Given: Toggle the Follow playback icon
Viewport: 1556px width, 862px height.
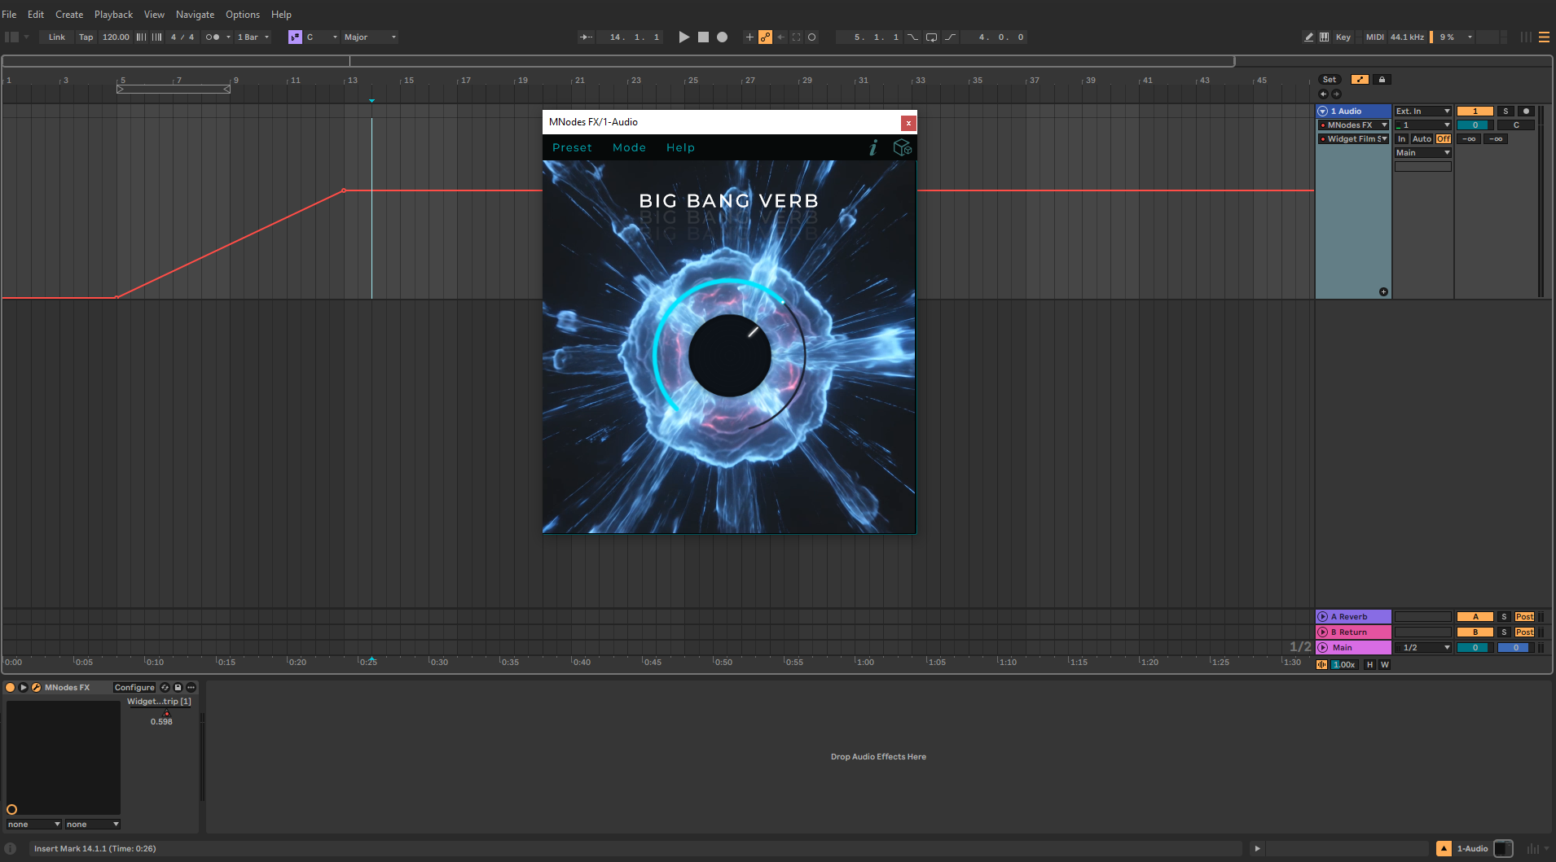Looking at the screenshot, I should (586, 37).
